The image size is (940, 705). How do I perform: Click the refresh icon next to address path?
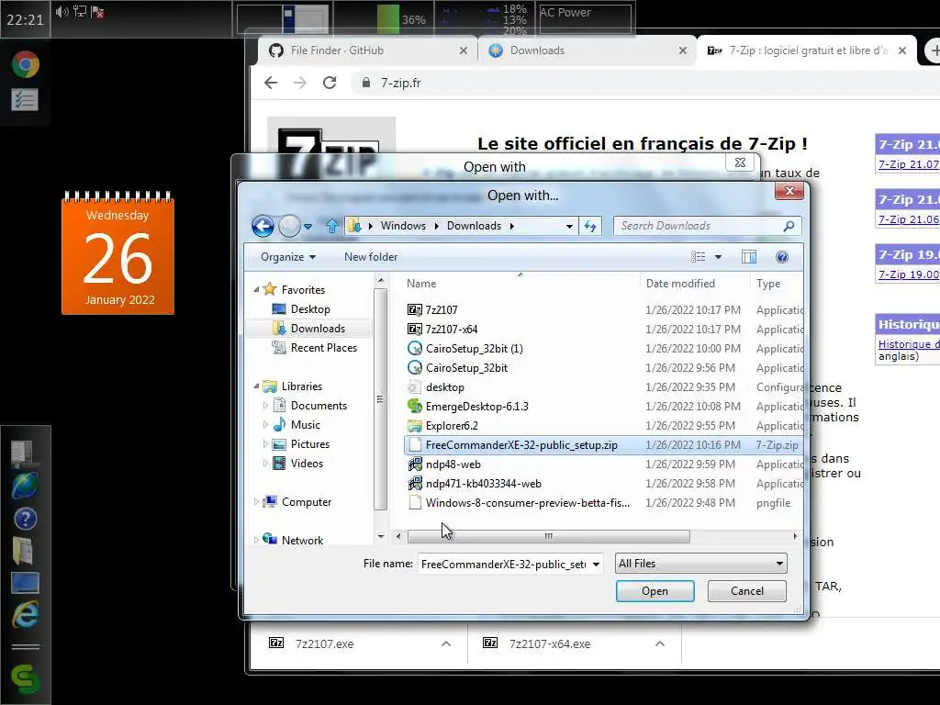[x=590, y=226]
